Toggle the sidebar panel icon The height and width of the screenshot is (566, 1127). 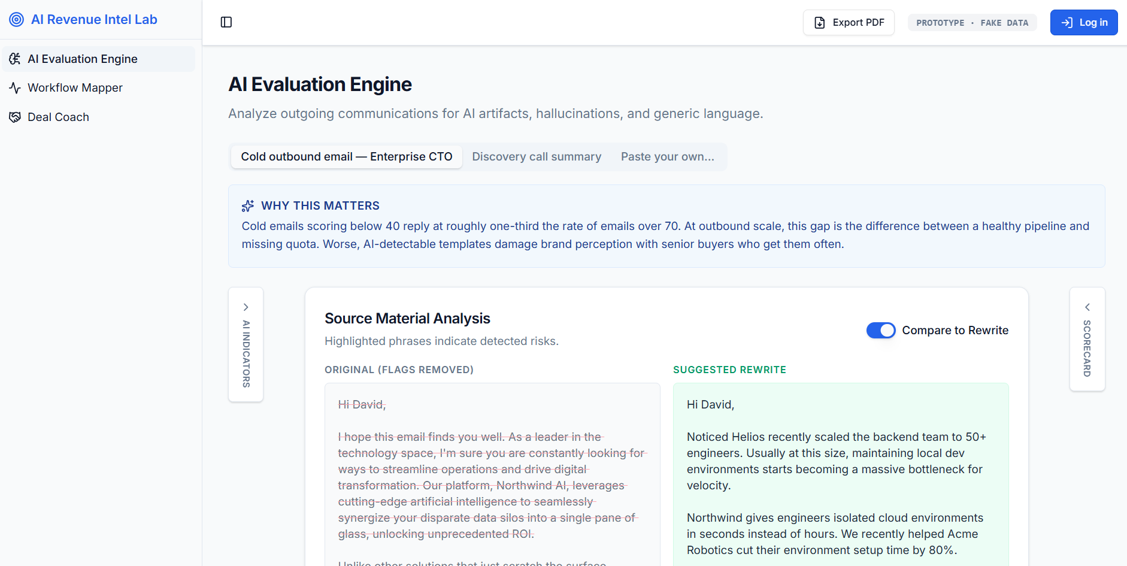[226, 22]
